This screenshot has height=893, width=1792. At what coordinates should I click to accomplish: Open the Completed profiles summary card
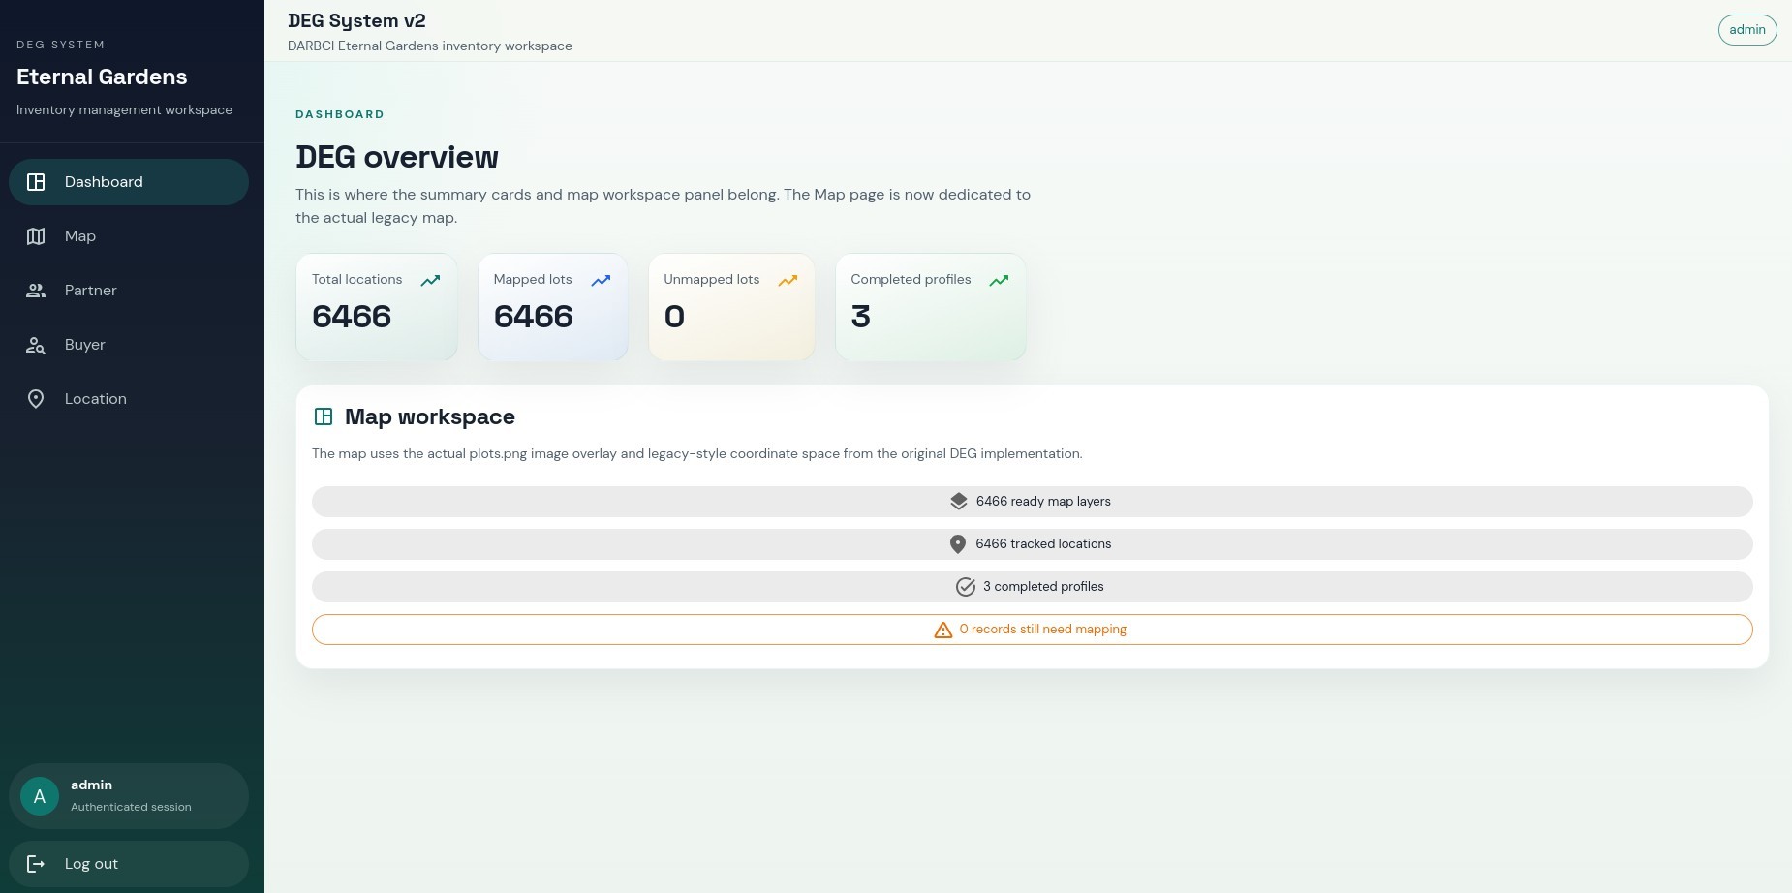pyautogui.click(x=931, y=307)
